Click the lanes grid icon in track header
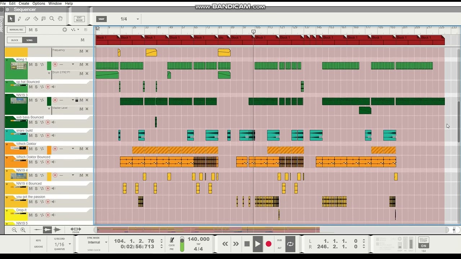This screenshot has height=259, width=461. (86, 29)
